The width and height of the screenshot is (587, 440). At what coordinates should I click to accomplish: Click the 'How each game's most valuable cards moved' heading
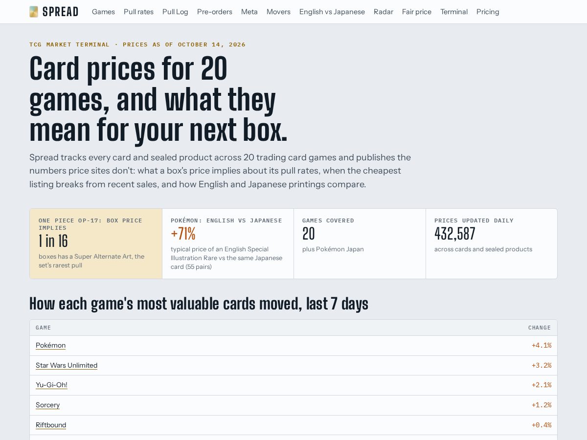[x=199, y=304]
